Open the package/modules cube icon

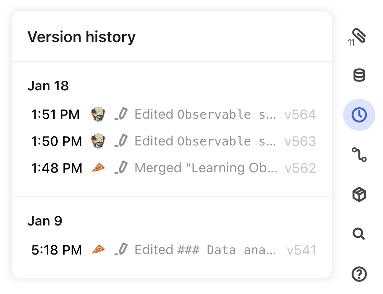pos(358,194)
